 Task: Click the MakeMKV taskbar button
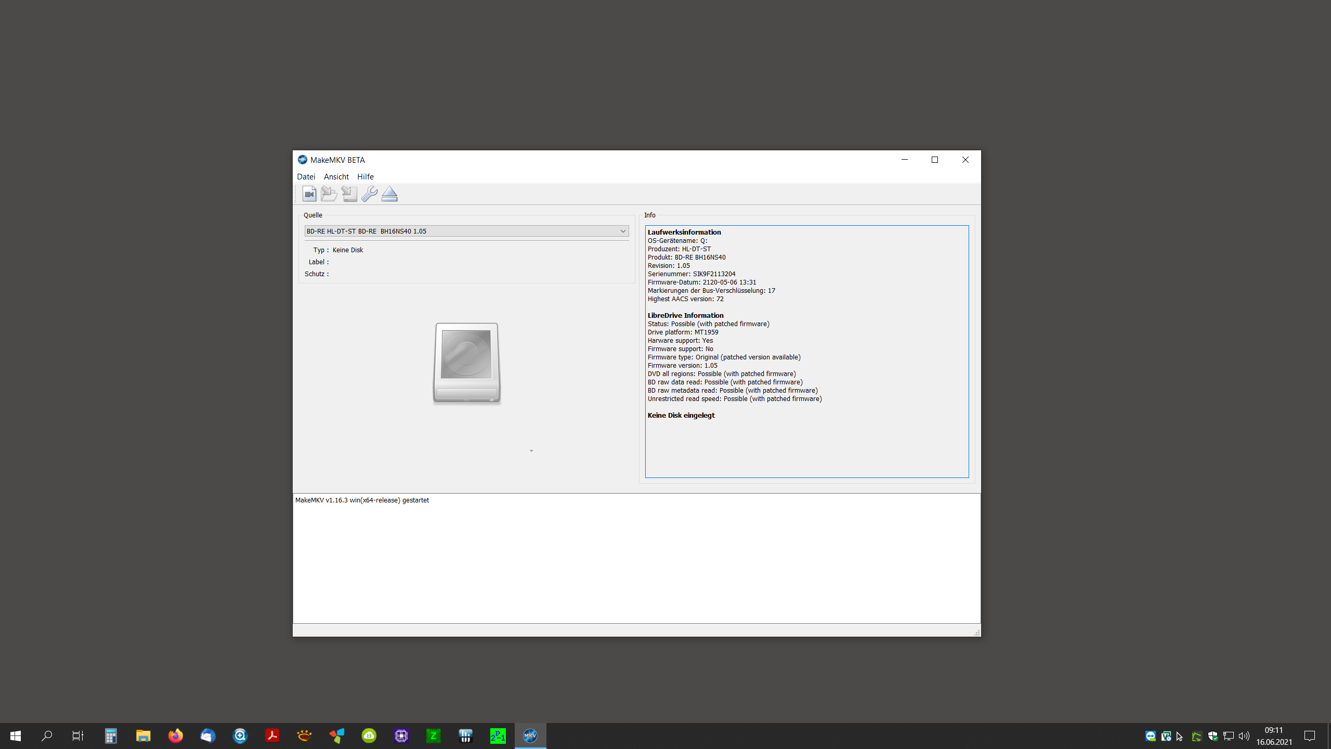pyautogui.click(x=530, y=735)
